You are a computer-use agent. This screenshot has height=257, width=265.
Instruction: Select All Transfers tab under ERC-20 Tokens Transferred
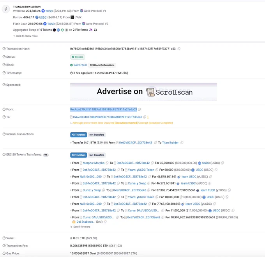pyautogui.click(x=79, y=155)
